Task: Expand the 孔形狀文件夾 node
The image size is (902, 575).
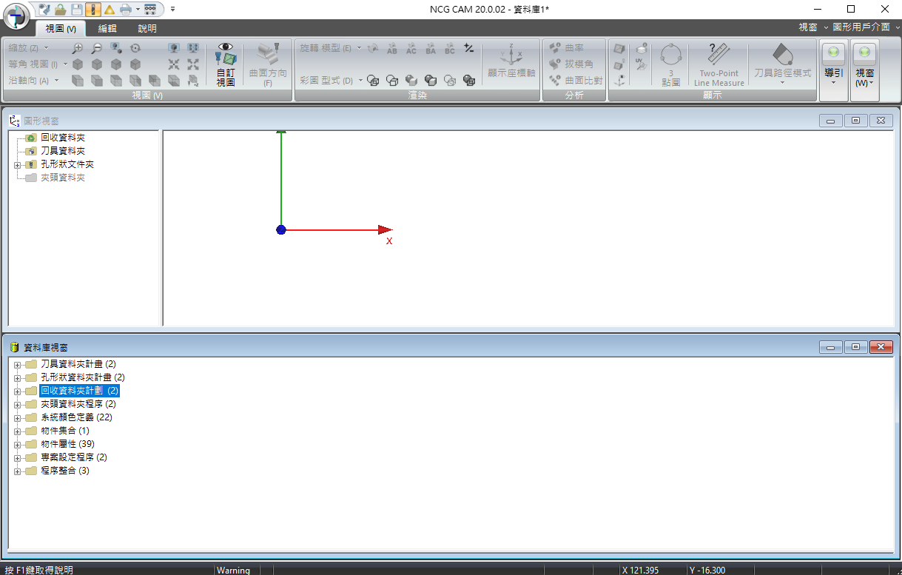Action: click(17, 164)
